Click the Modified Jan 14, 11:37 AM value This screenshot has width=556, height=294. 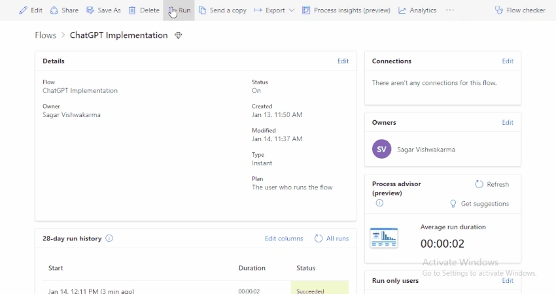(x=277, y=139)
